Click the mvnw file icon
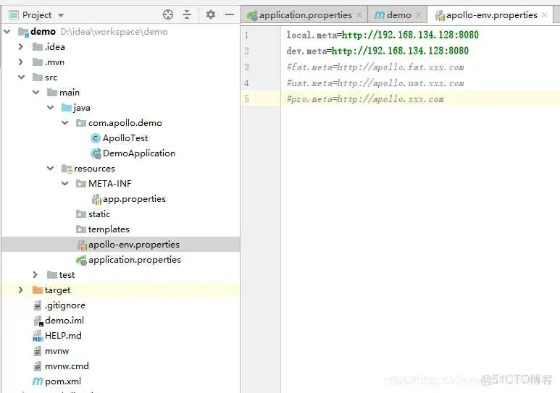Image resolution: width=560 pixels, height=393 pixels. [x=38, y=351]
